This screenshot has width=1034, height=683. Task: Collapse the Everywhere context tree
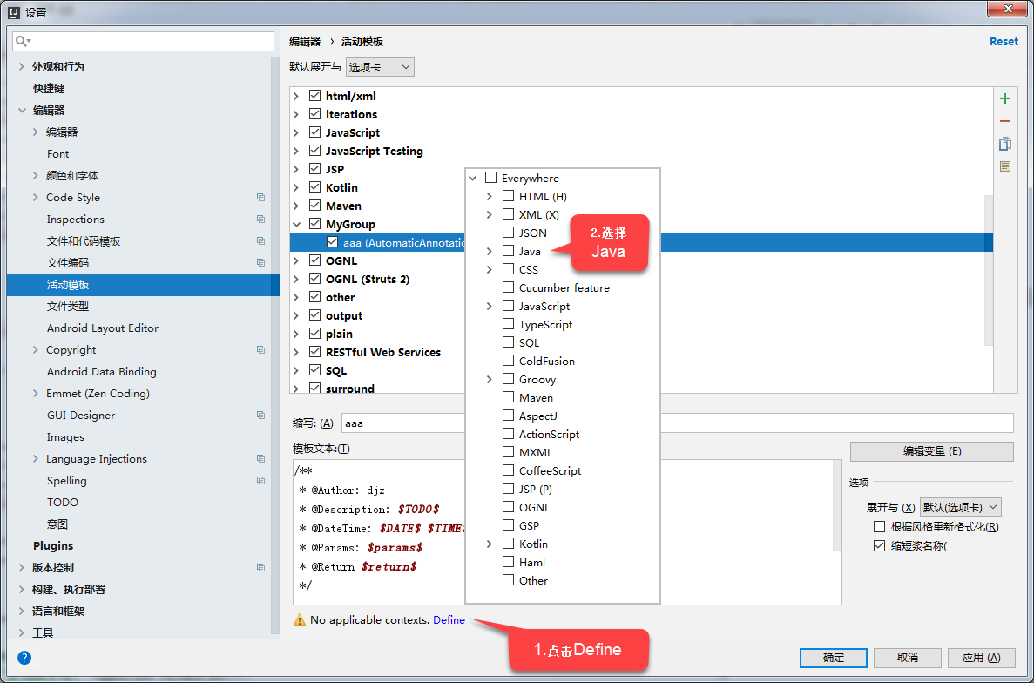pos(473,178)
